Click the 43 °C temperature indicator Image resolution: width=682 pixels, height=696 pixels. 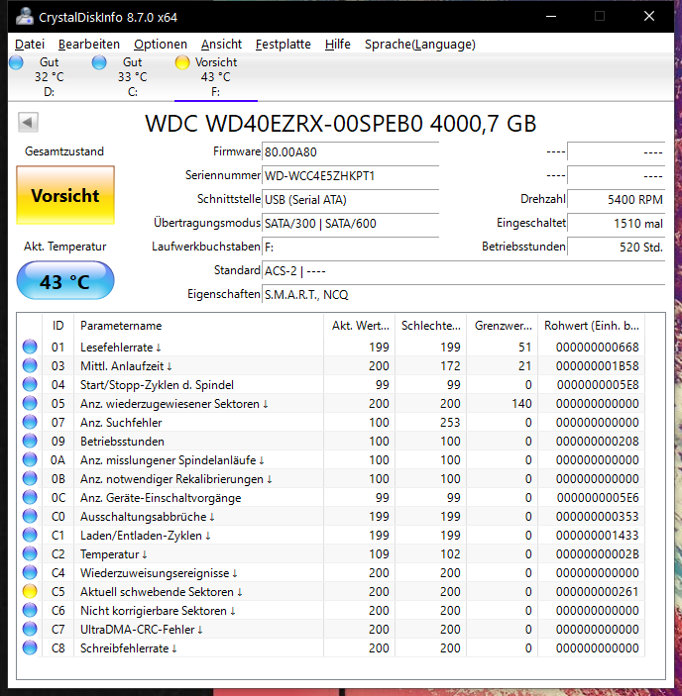[65, 280]
